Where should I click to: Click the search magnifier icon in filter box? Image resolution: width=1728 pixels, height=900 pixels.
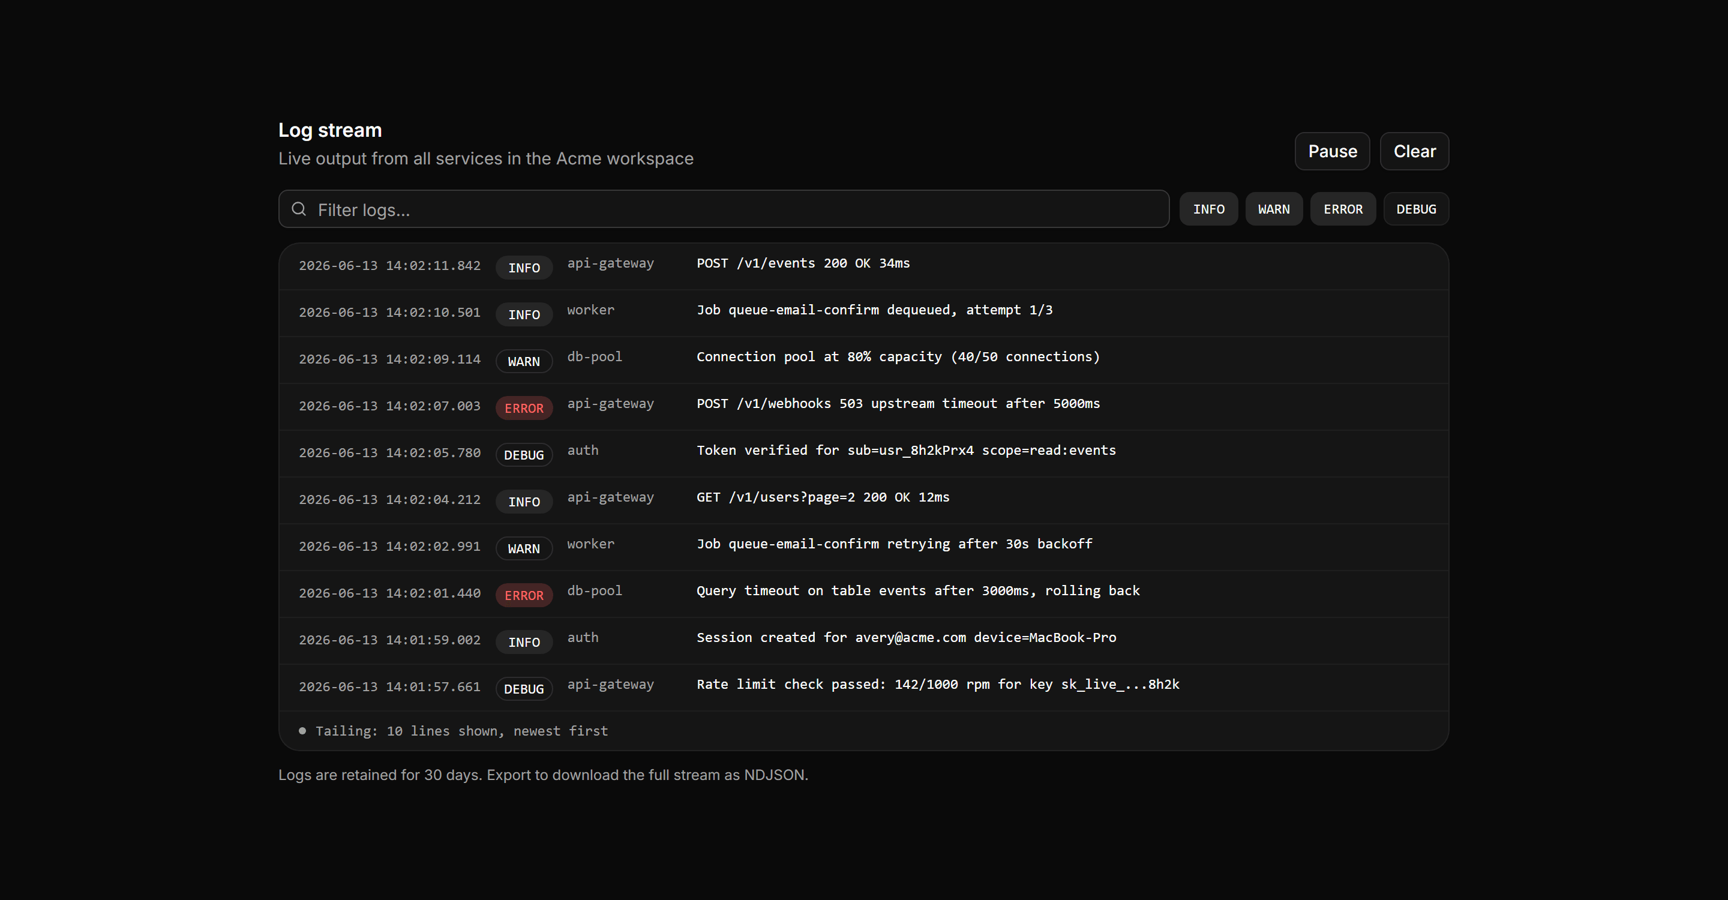pos(299,209)
